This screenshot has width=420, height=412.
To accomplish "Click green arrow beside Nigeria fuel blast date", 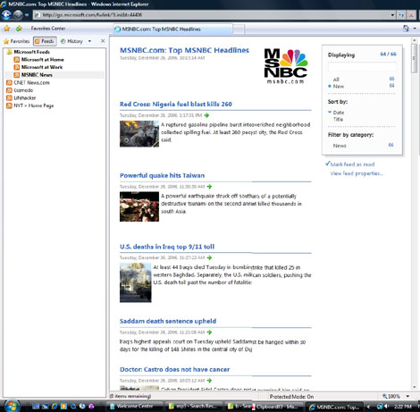I will pos(206,115).
